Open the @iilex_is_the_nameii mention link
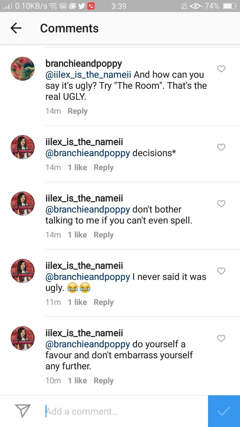The image size is (240, 427). point(88,75)
